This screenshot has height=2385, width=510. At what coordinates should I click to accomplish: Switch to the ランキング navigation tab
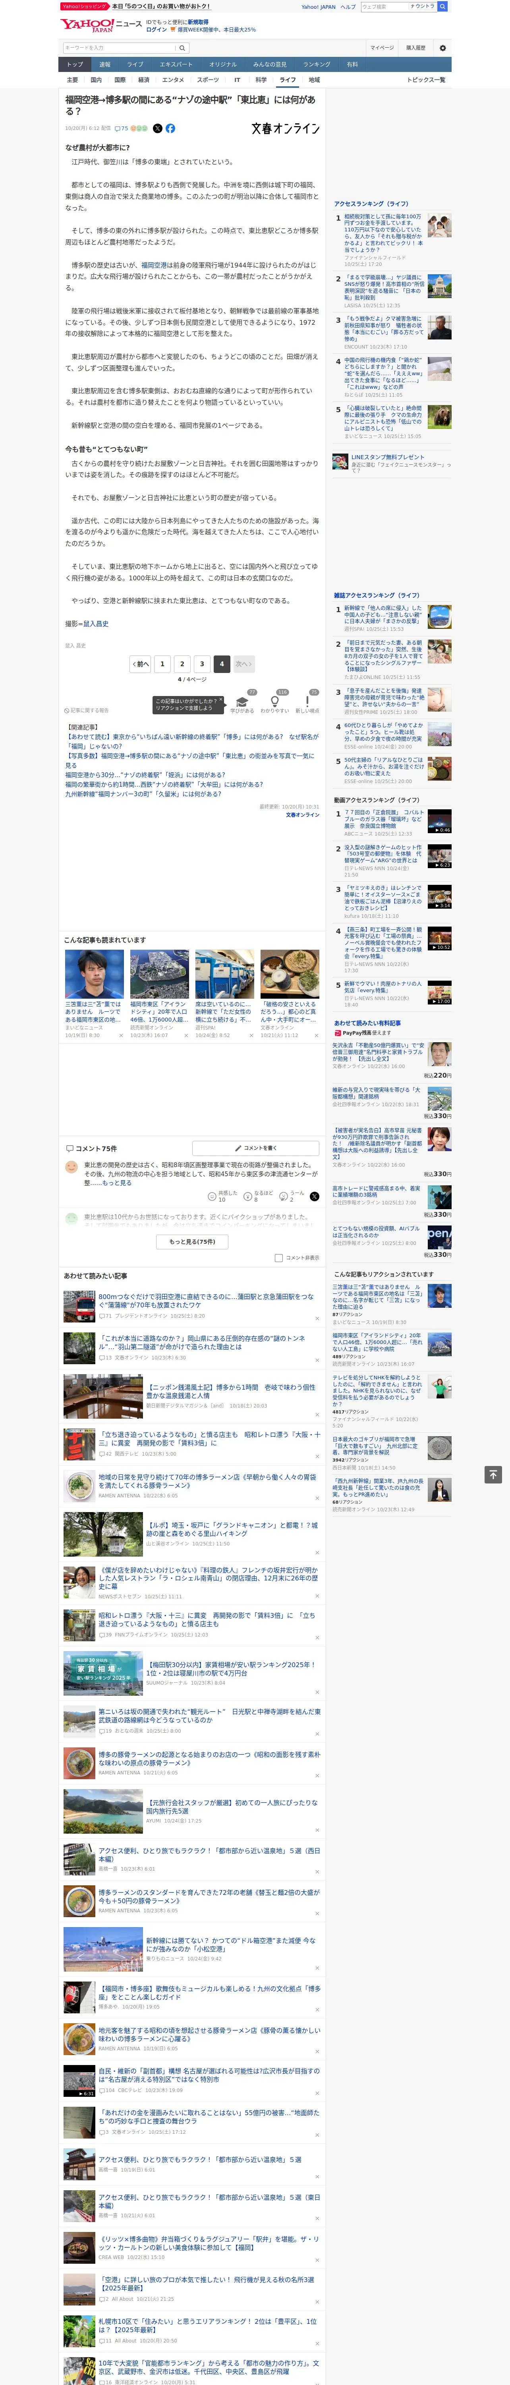click(317, 65)
